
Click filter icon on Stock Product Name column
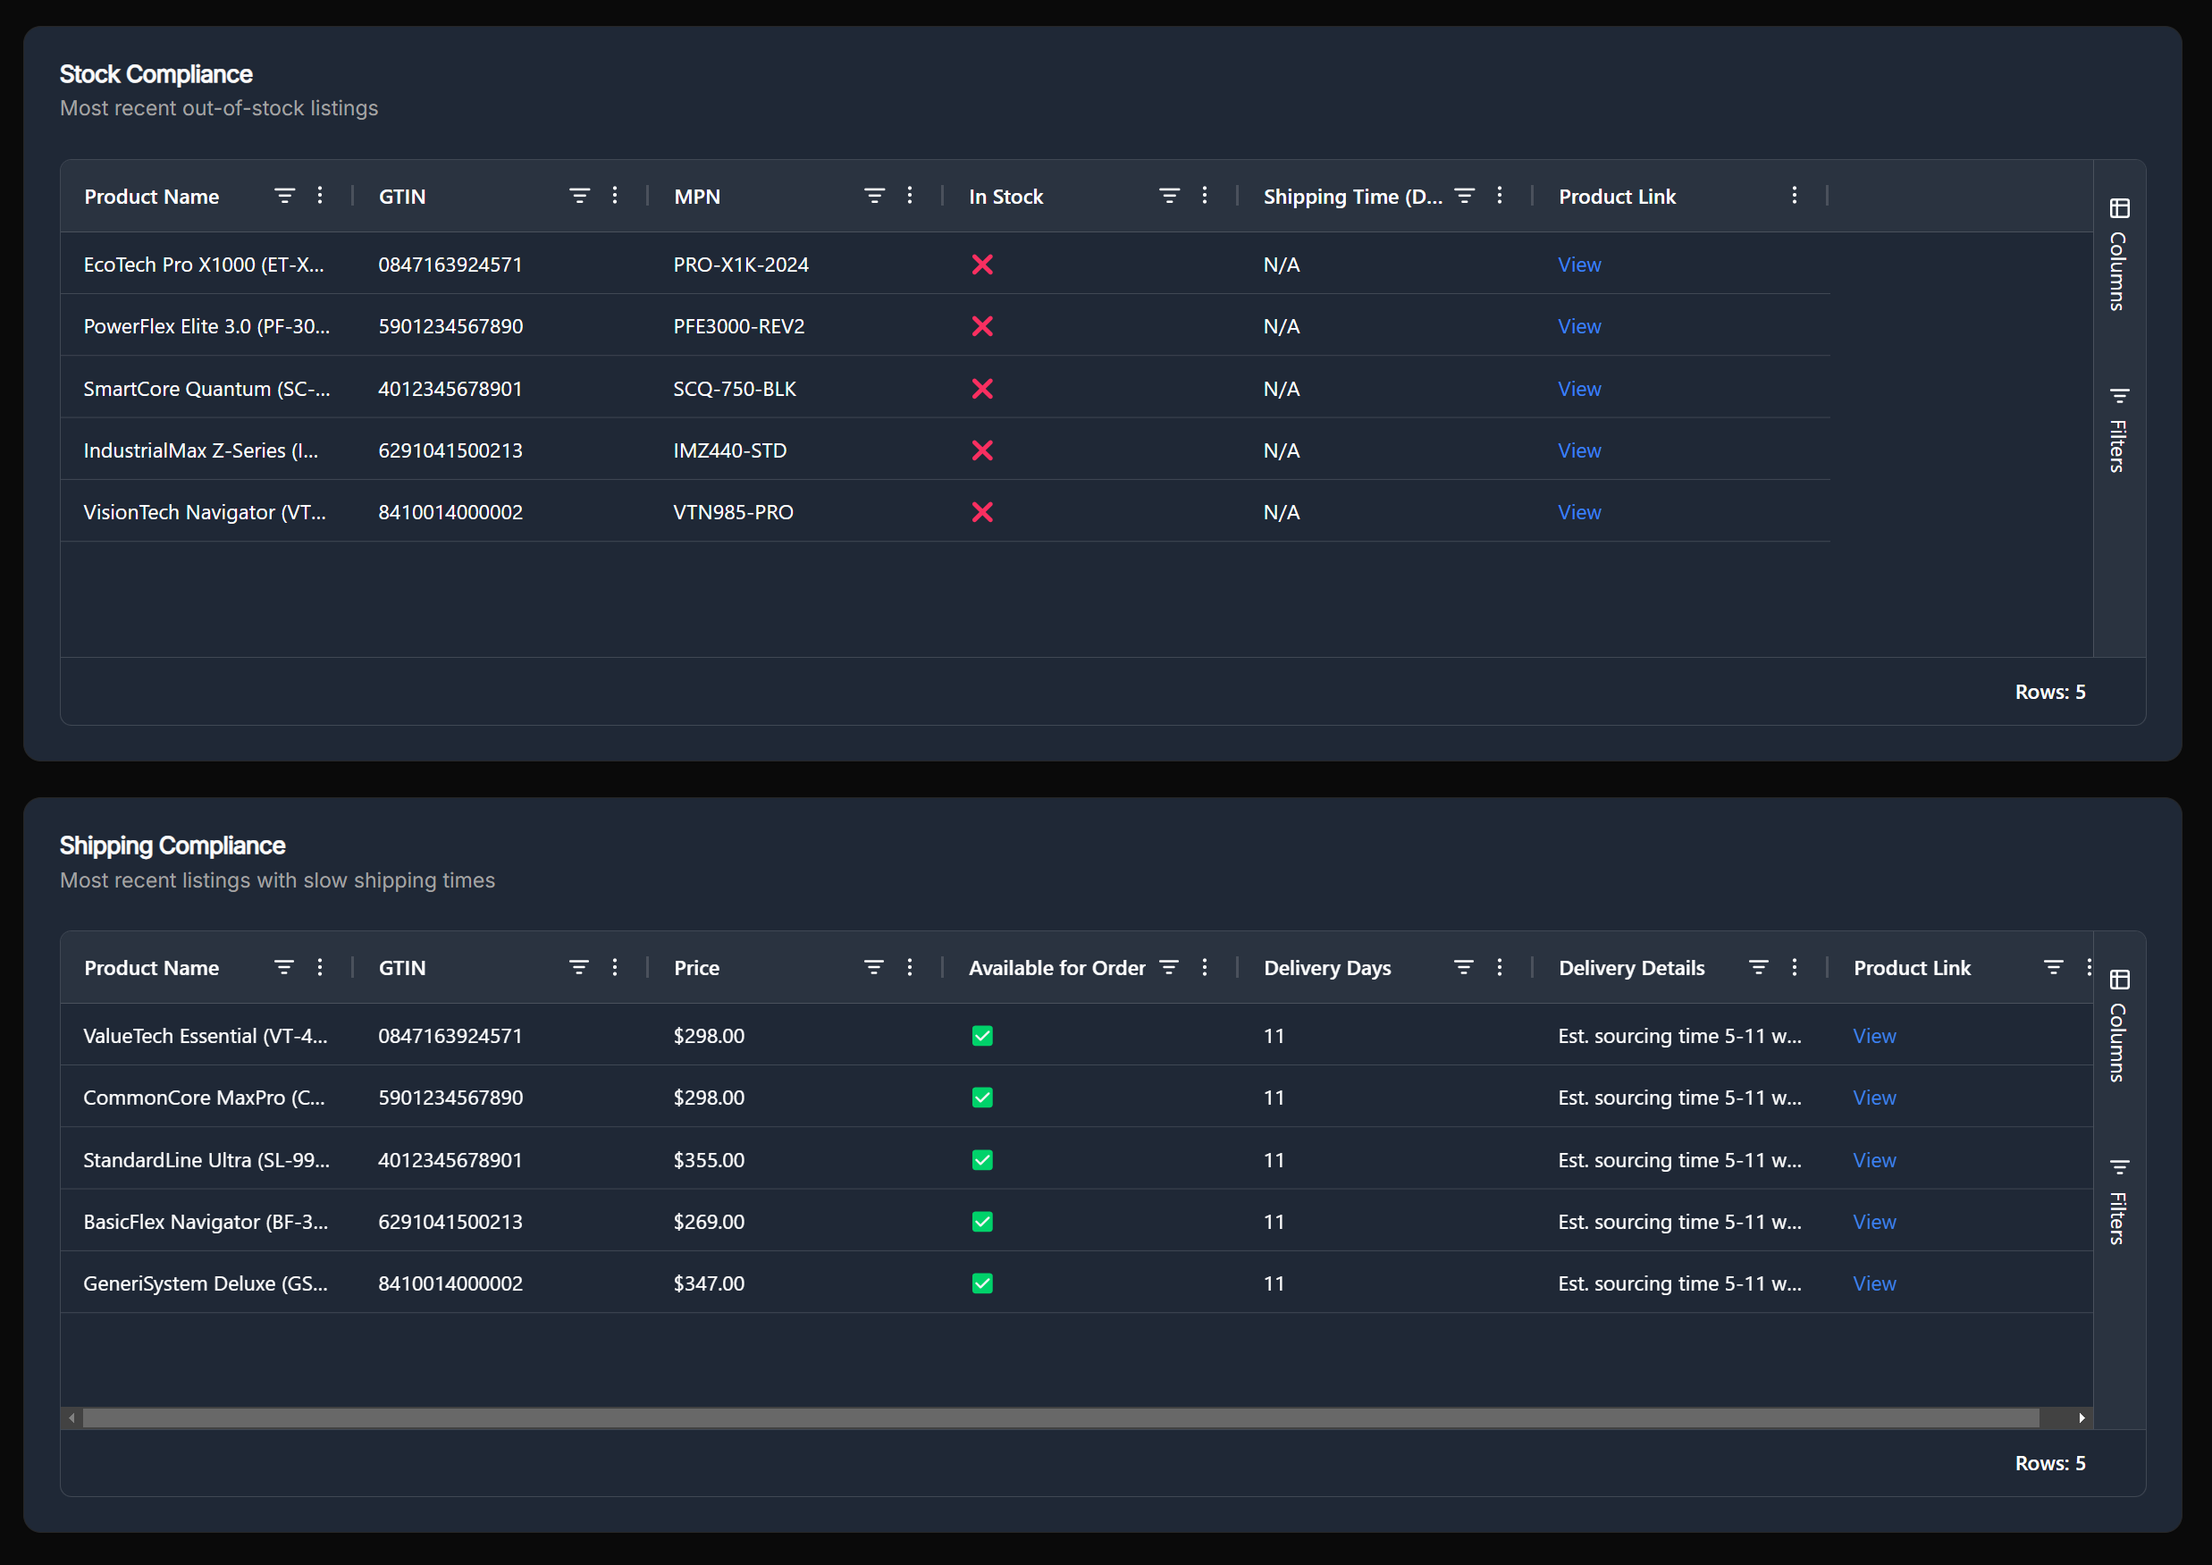pos(284,196)
